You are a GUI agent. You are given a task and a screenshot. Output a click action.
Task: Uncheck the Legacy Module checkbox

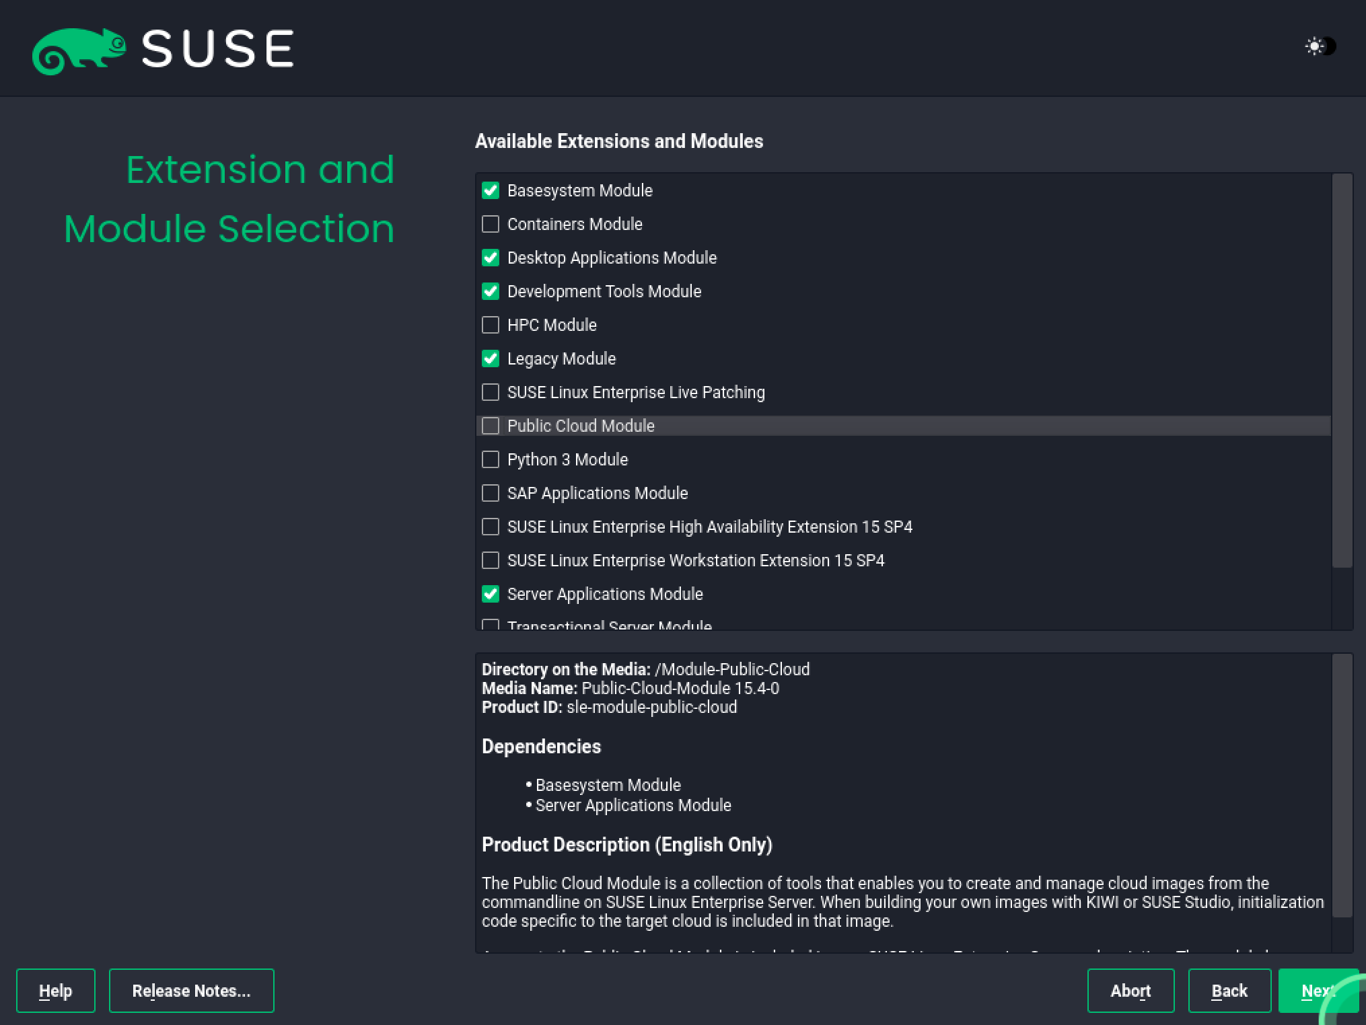point(491,358)
